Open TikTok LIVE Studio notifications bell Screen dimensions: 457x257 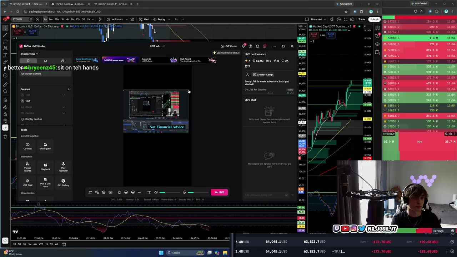[x=243, y=46]
